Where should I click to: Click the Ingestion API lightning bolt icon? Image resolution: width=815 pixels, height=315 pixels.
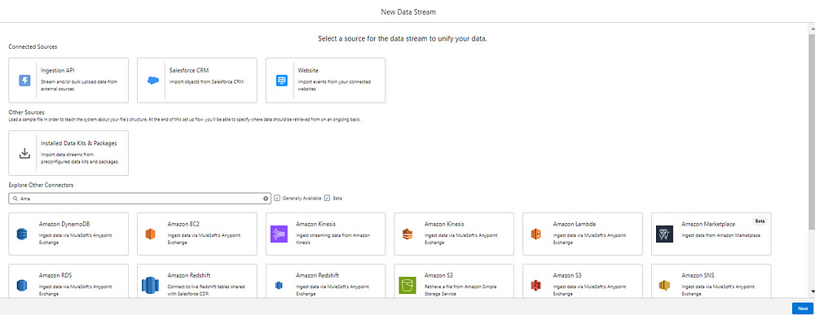[24, 81]
